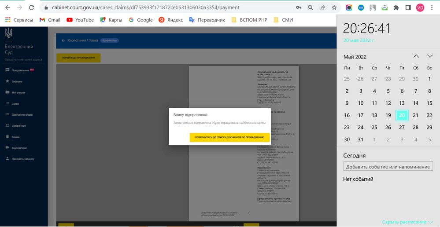Click the green checkmark extension icon
The height and width of the screenshot is (227, 440).
point(385,7)
